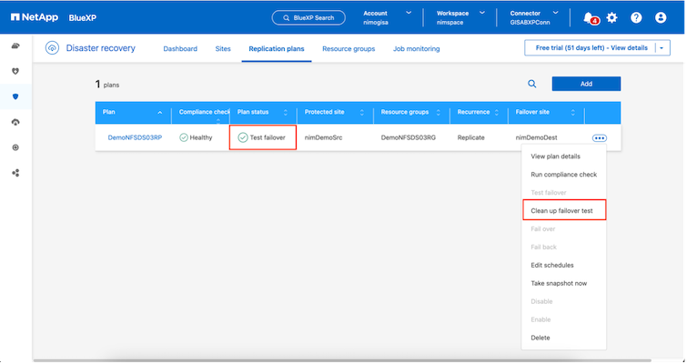Sort by the Protected site column
Viewport: 687px width, 364px height.
pos(362,113)
